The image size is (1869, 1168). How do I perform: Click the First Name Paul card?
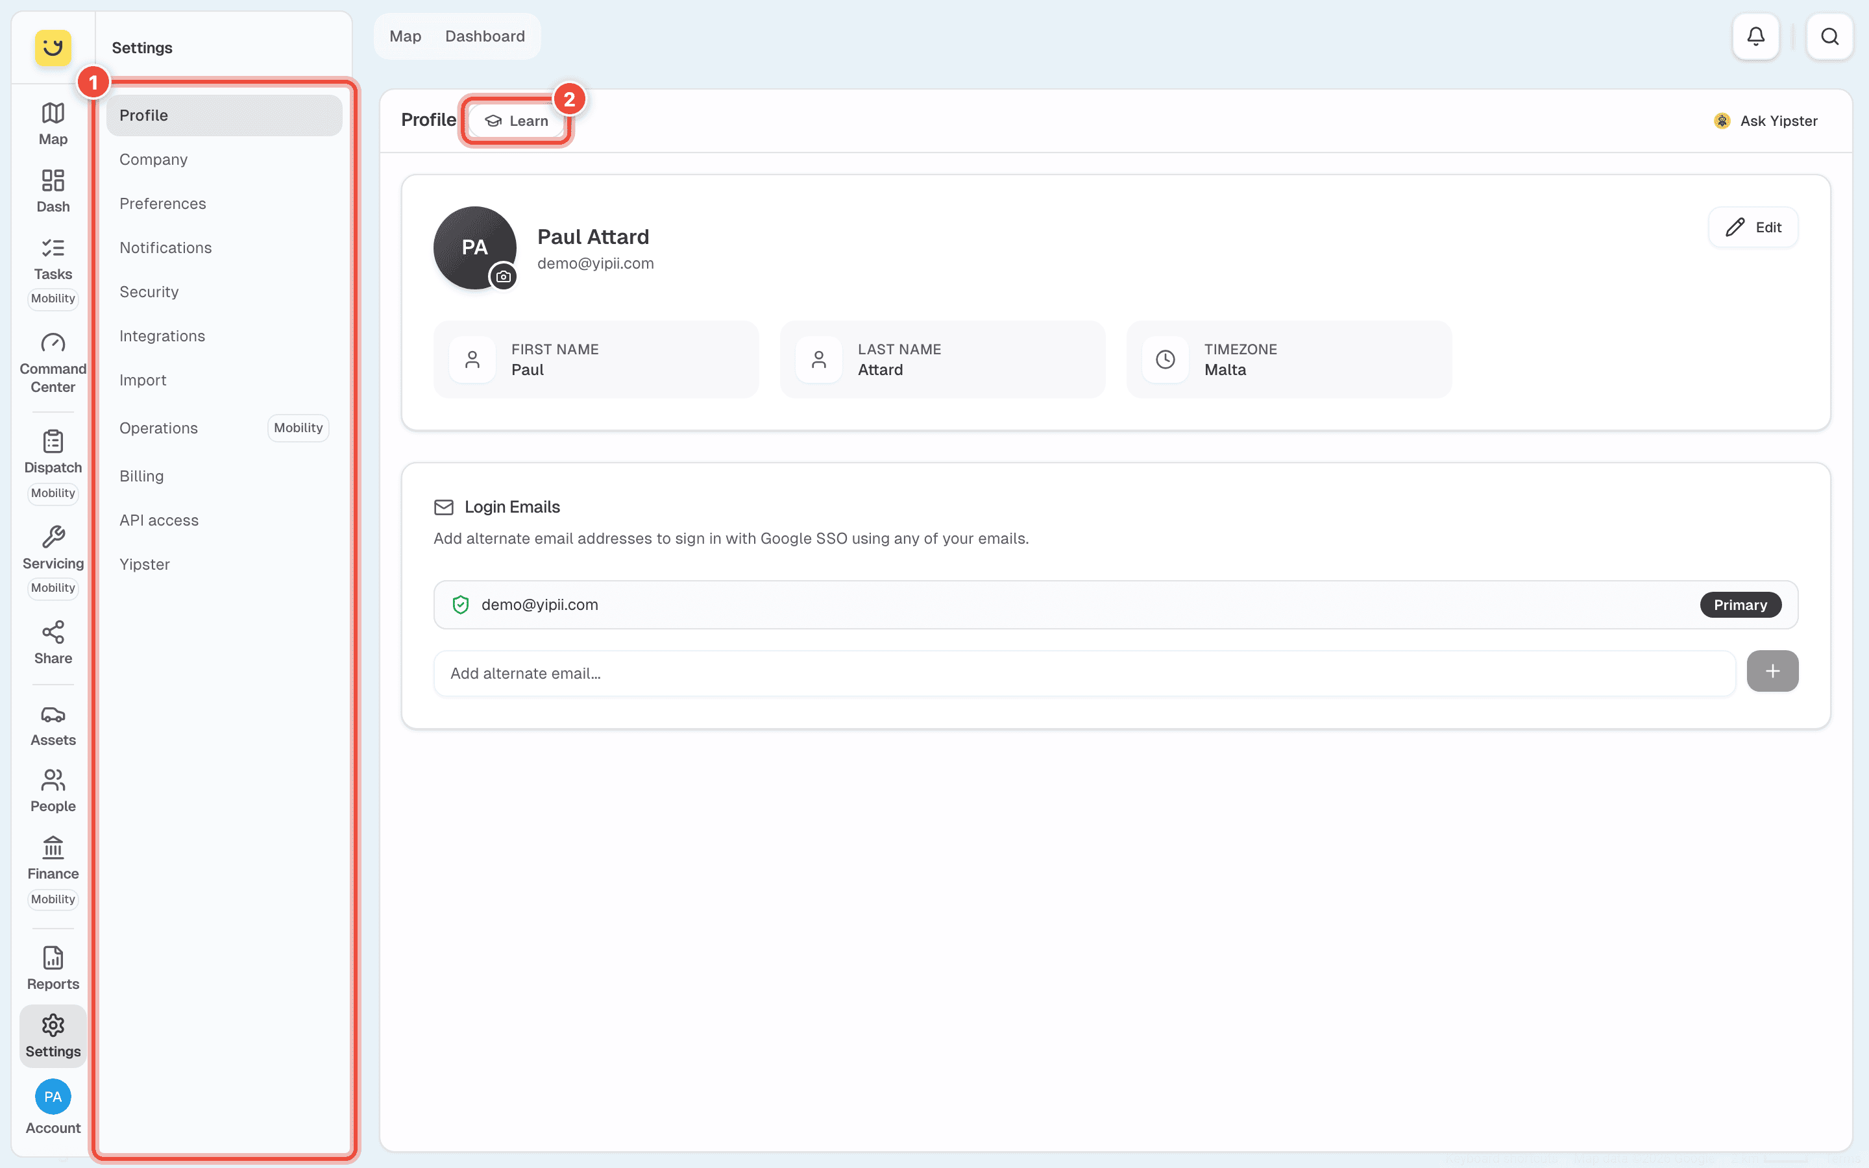pos(596,359)
